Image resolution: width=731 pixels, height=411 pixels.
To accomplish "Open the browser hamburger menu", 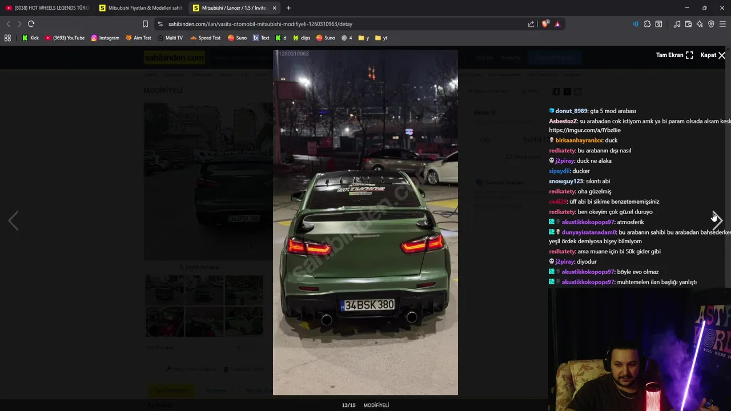I will click(x=723, y=24).
